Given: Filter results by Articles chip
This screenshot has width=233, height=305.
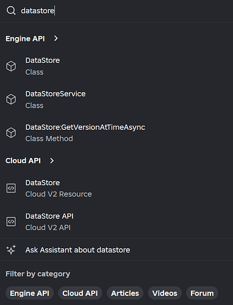Looking at the screenshot, I should click(x=125, y=293).
